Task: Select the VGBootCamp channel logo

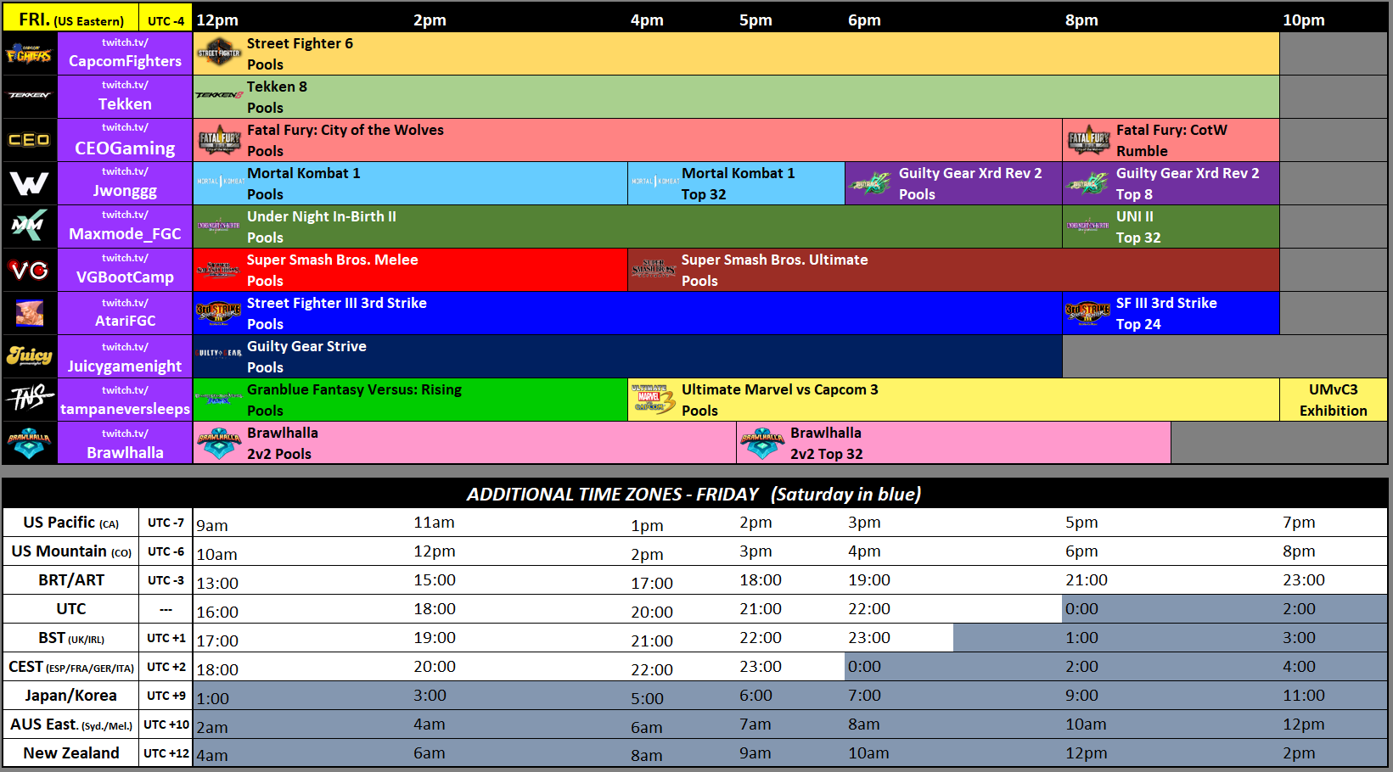Action: coord(29,270)
